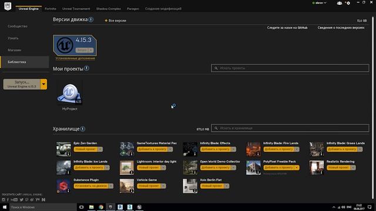Open the Facebook icon in the sidebar footer

pyautogui.click(x=8, y=199)
